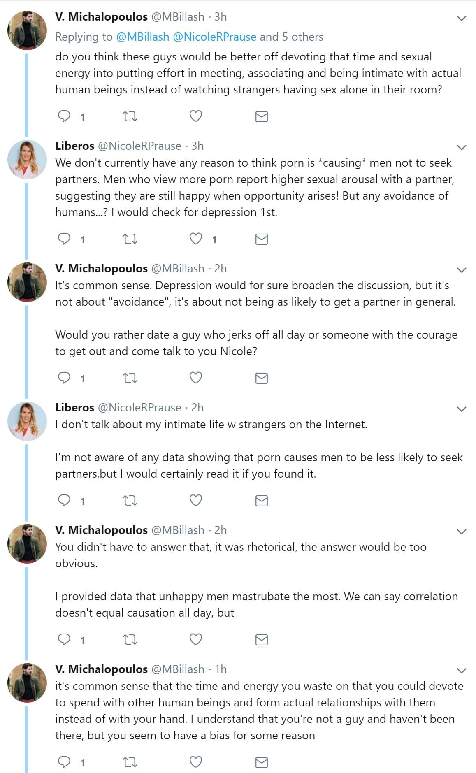Viewport: 476px width, 773px height.
Task: Retweet the "I don't talk about my intimate life" tweet
Action: click(130, 500)
